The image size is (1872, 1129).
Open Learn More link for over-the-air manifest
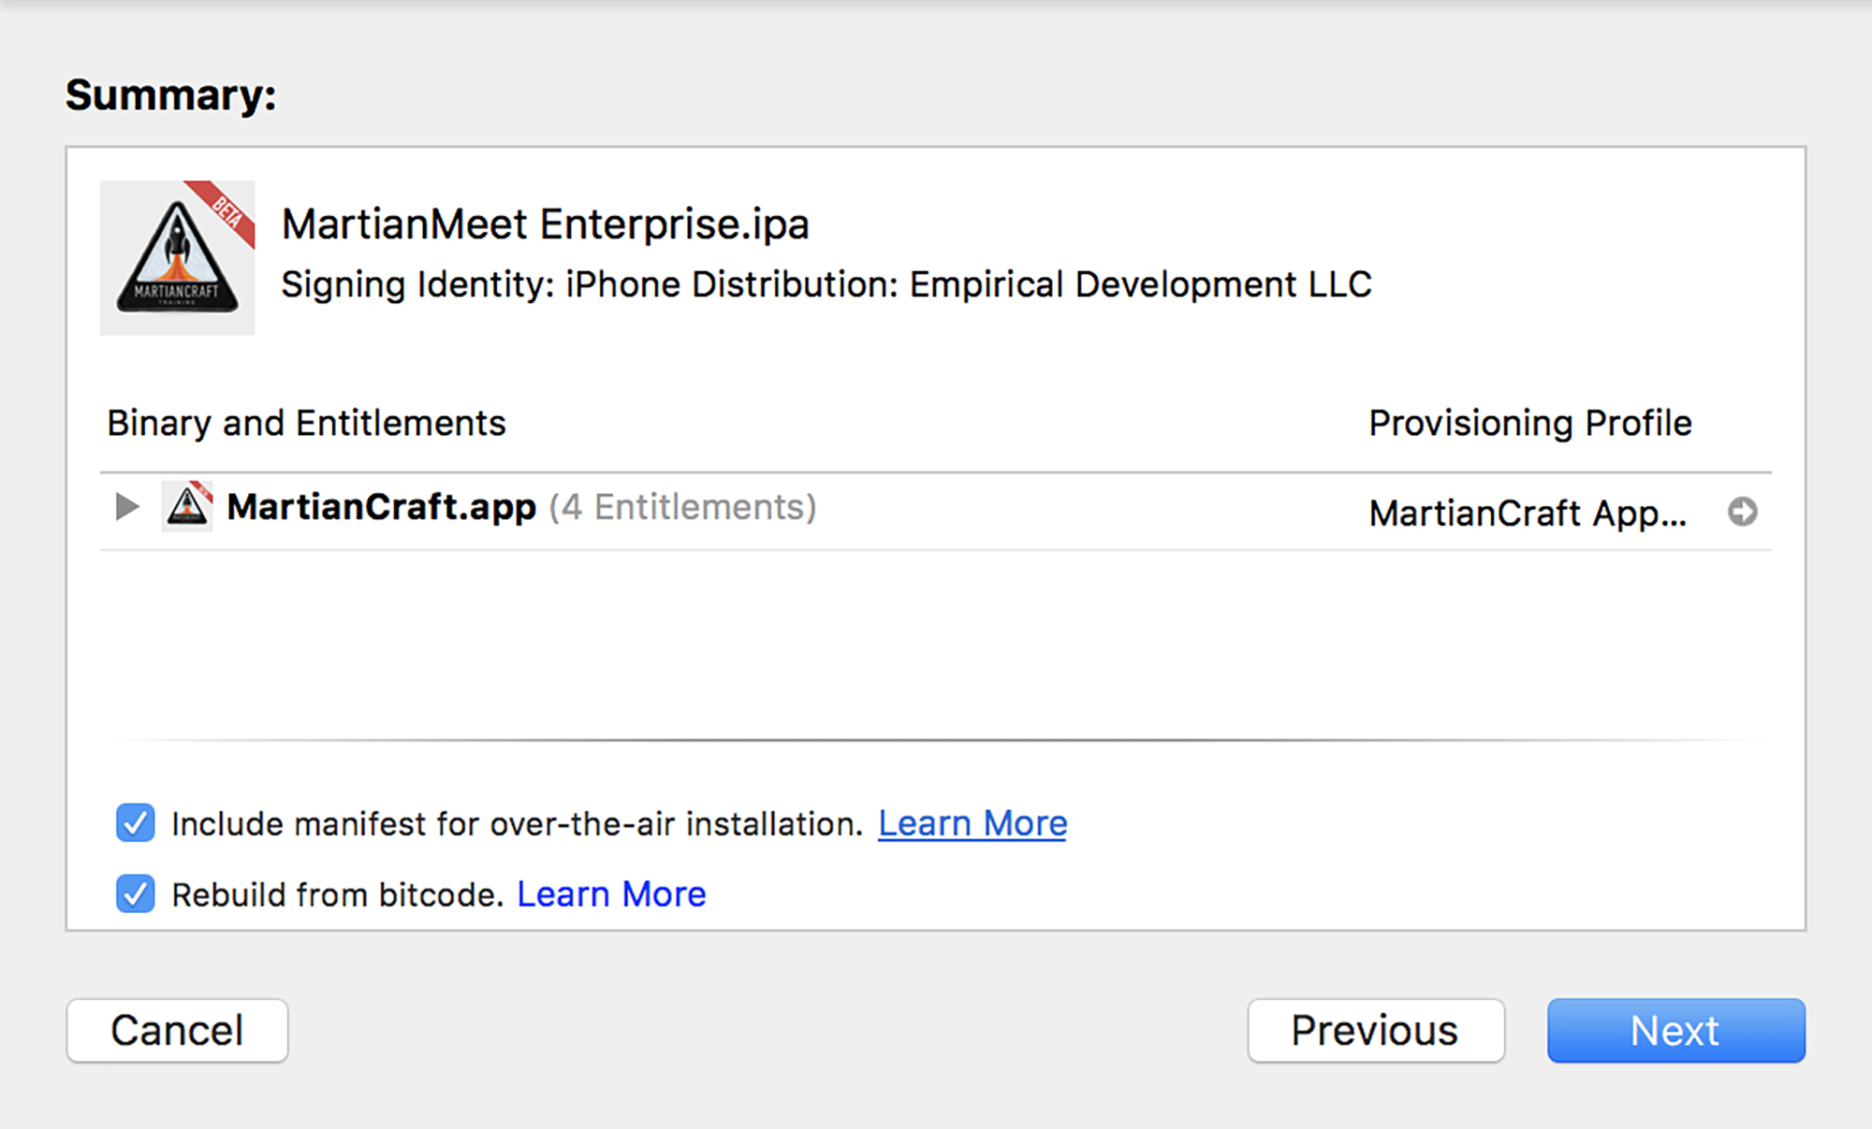973,824
